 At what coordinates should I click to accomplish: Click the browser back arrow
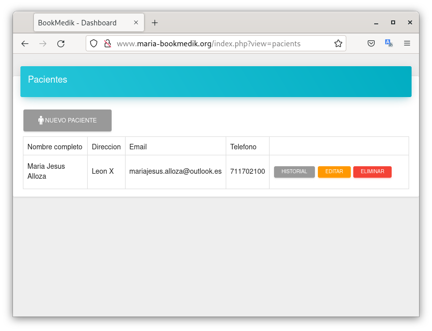(x=25, y=44)
